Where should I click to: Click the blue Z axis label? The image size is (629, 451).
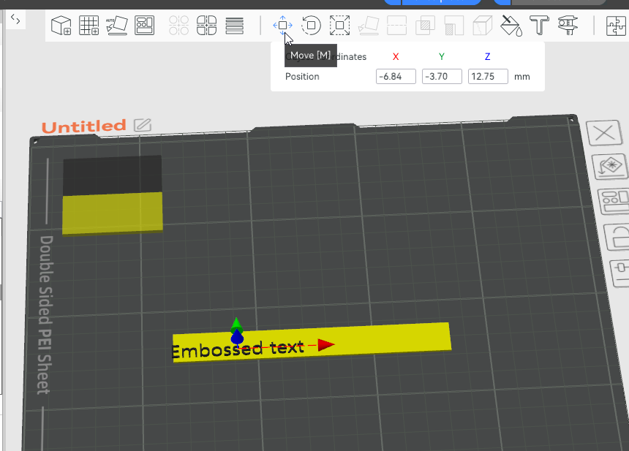point(487,56)
